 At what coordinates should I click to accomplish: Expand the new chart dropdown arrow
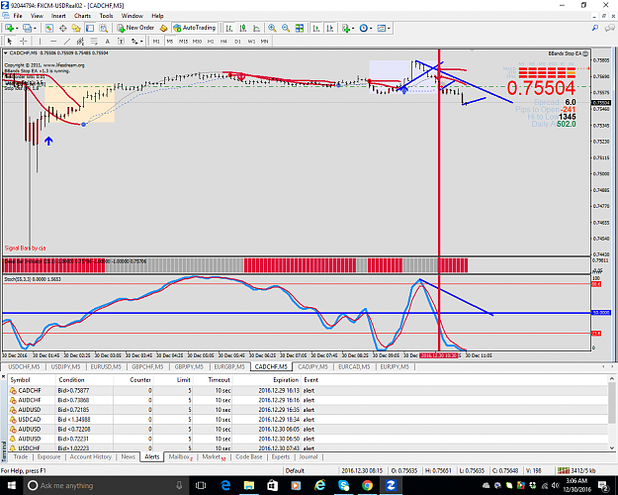point(17,28)
